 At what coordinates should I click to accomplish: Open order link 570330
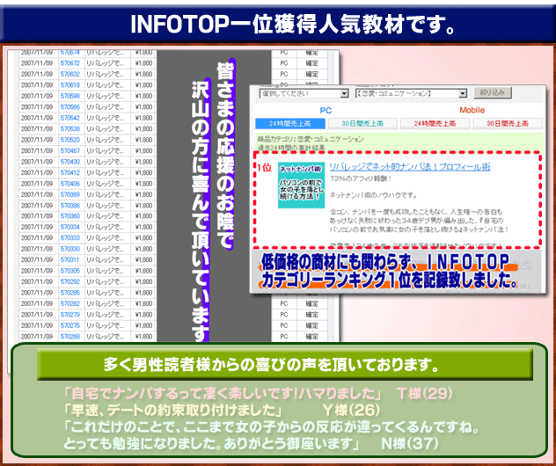coord(69,249)
